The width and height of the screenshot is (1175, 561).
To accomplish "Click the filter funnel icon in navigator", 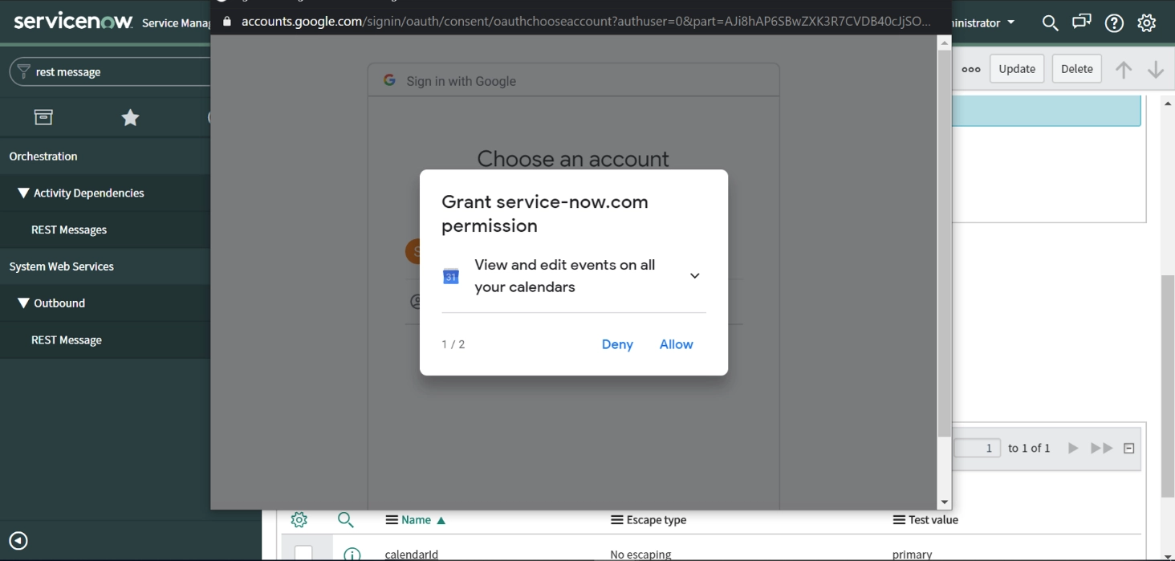I will tap(23, 71).
